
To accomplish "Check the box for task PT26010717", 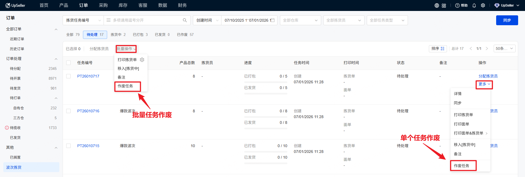I will coord(68,76).
